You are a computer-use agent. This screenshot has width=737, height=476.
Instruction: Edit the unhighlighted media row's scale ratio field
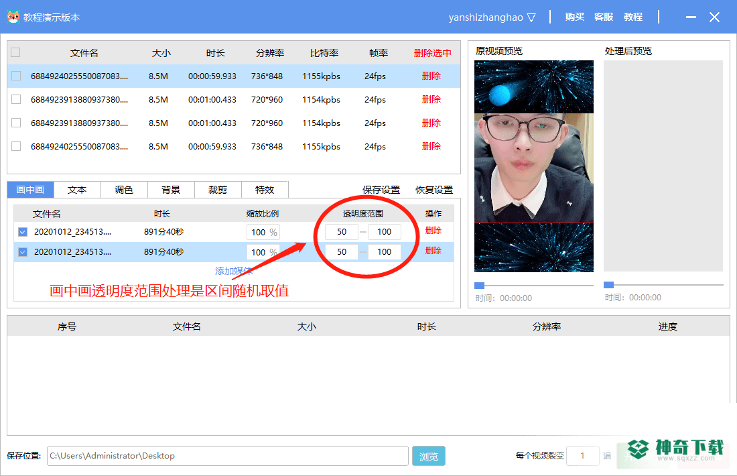click(x=263, y=232)
